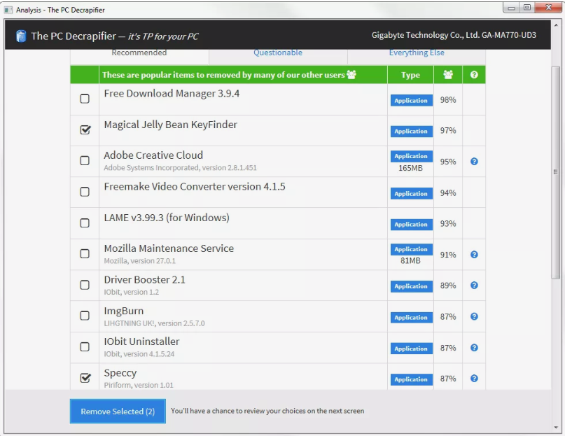Viewport: 565px width, 436px height.
Task: Open help info for Speccy
Action: (474, 378)
